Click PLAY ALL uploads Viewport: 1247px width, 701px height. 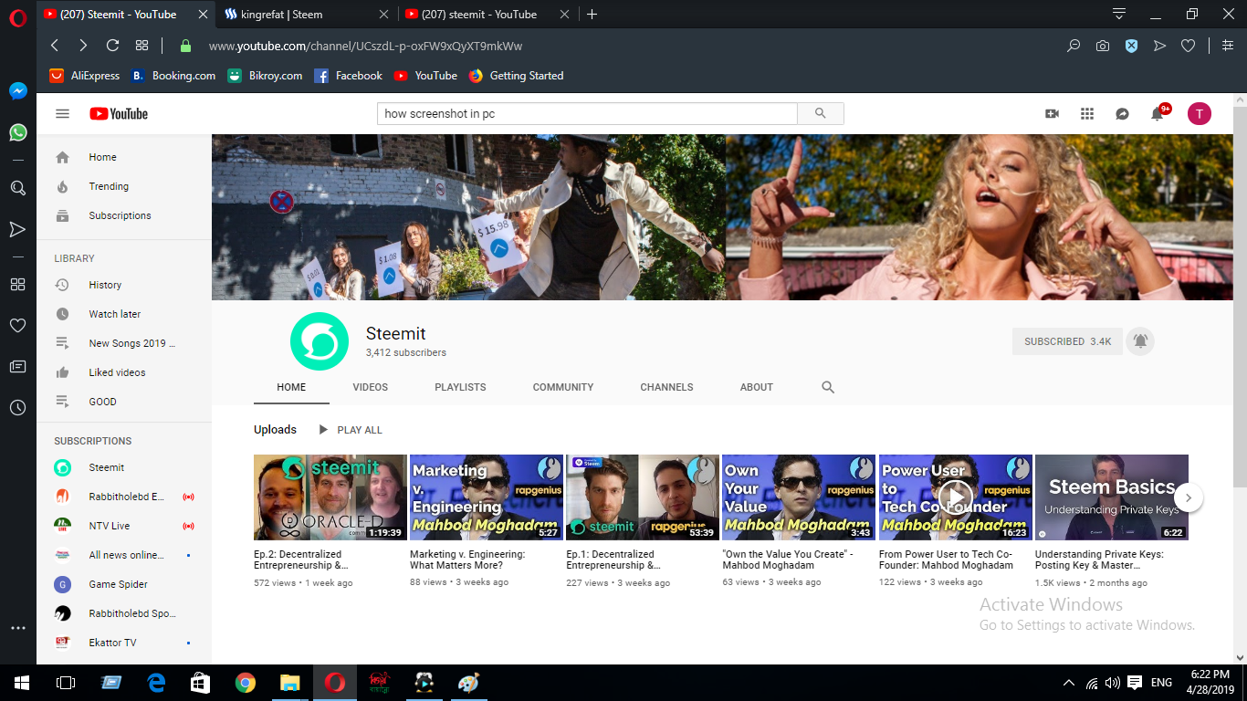(351, 430)
